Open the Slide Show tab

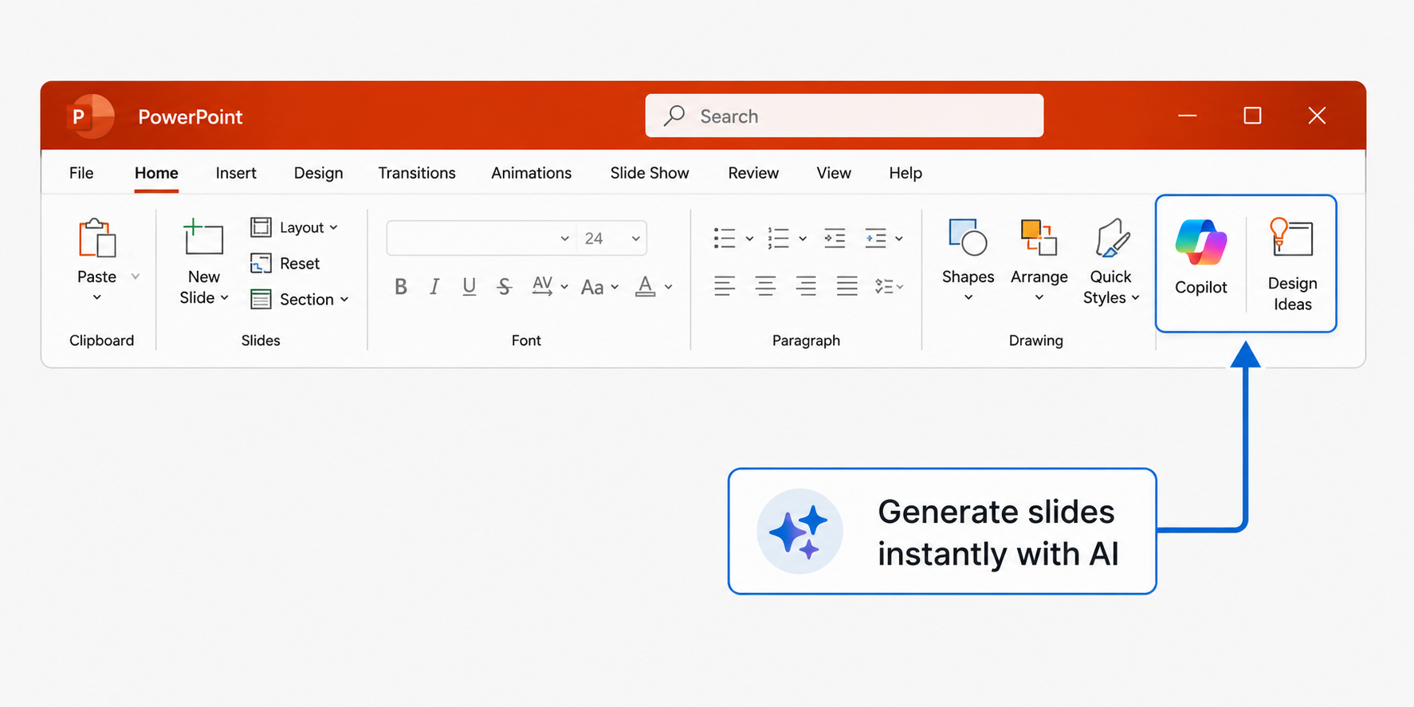point(650,173)
